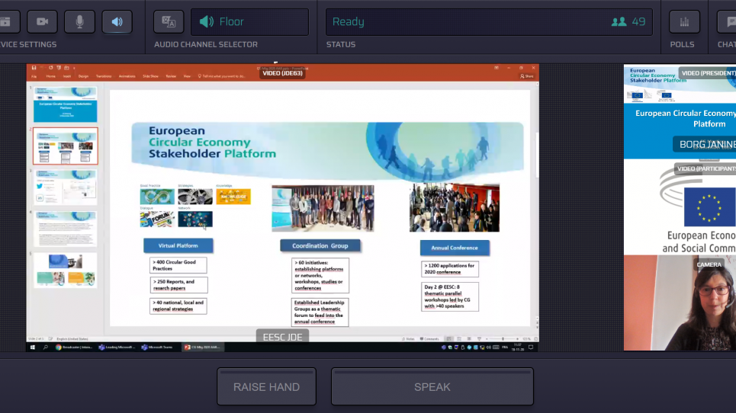Viewport: 736px width, 413px height.
Task: Click the Chrome Broadcaster taskbar item
Action: point(74,347)
